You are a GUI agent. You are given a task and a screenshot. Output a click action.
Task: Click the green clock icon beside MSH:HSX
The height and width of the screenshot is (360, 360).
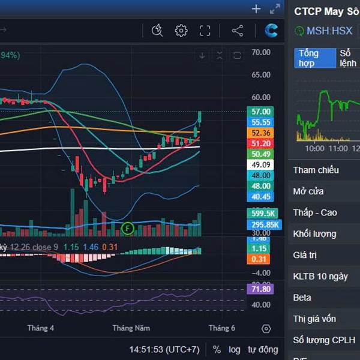click(299, 31)
